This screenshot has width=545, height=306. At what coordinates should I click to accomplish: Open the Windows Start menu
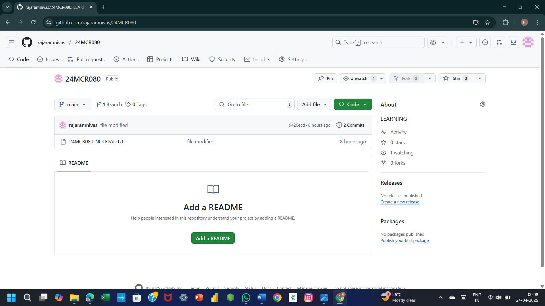12,297
